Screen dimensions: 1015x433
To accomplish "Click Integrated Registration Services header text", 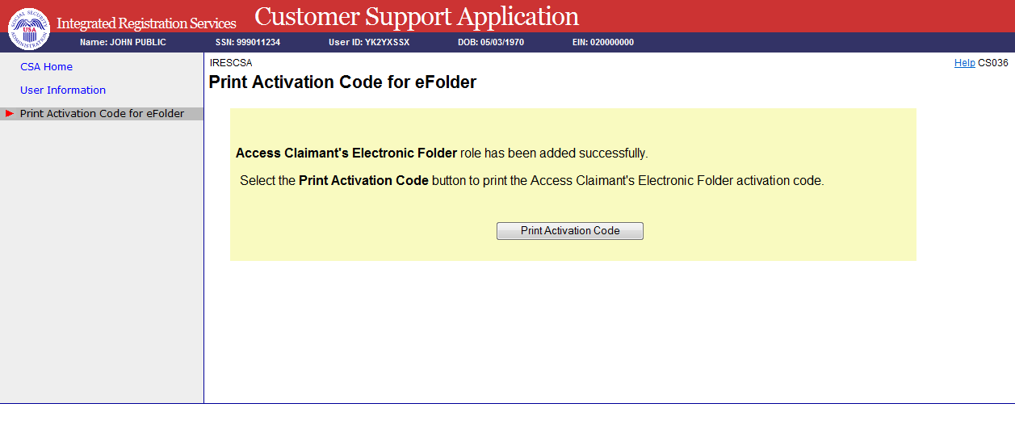I will click(146, 23).
